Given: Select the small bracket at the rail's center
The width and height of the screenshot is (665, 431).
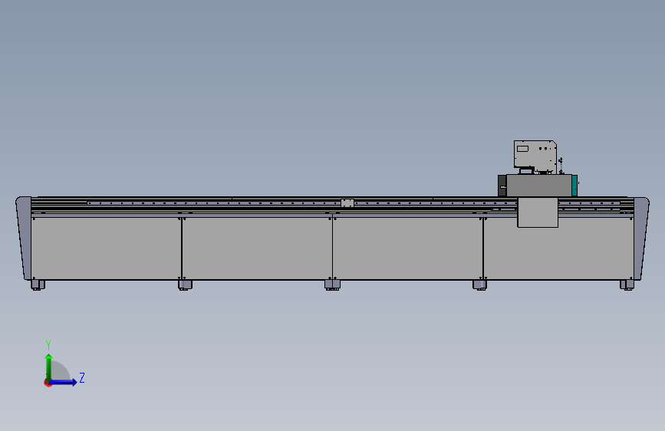Looking at the screenshot, I should click(x=347, y=203).
